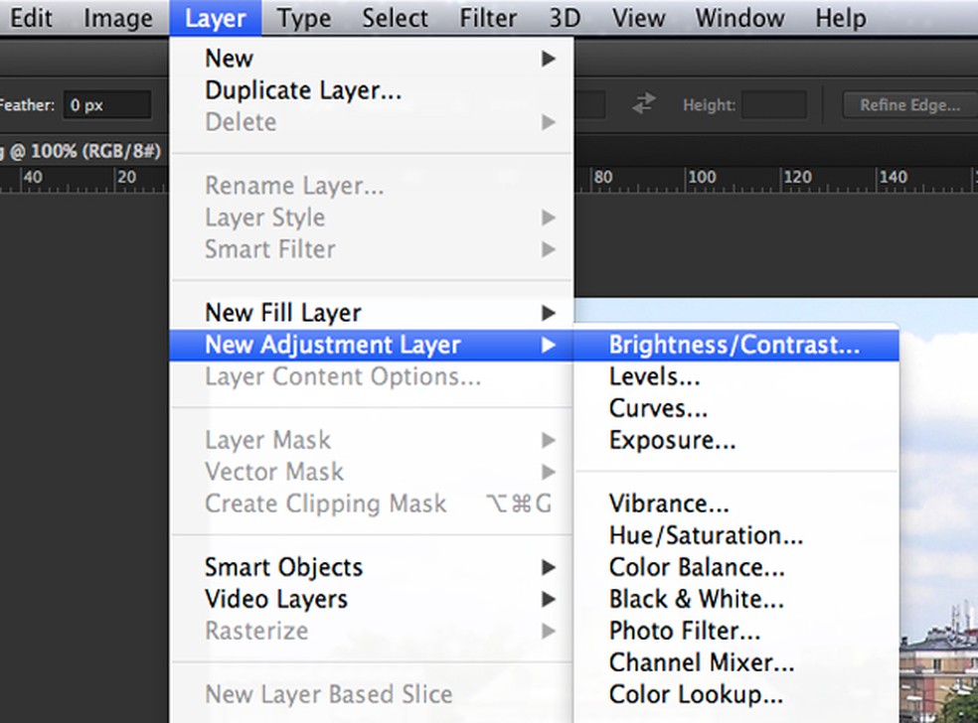
Task: Expand the Video Layers submenu
Action: click(276, 599)
